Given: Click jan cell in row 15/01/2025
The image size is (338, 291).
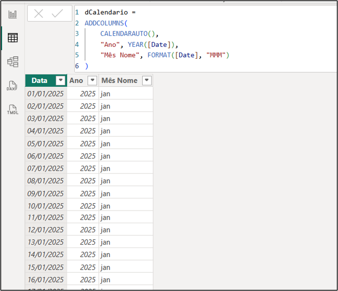Looking at the screenshot, I should 126,267.
